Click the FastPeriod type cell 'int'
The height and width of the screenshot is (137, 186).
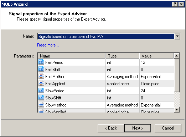[123, 62]
